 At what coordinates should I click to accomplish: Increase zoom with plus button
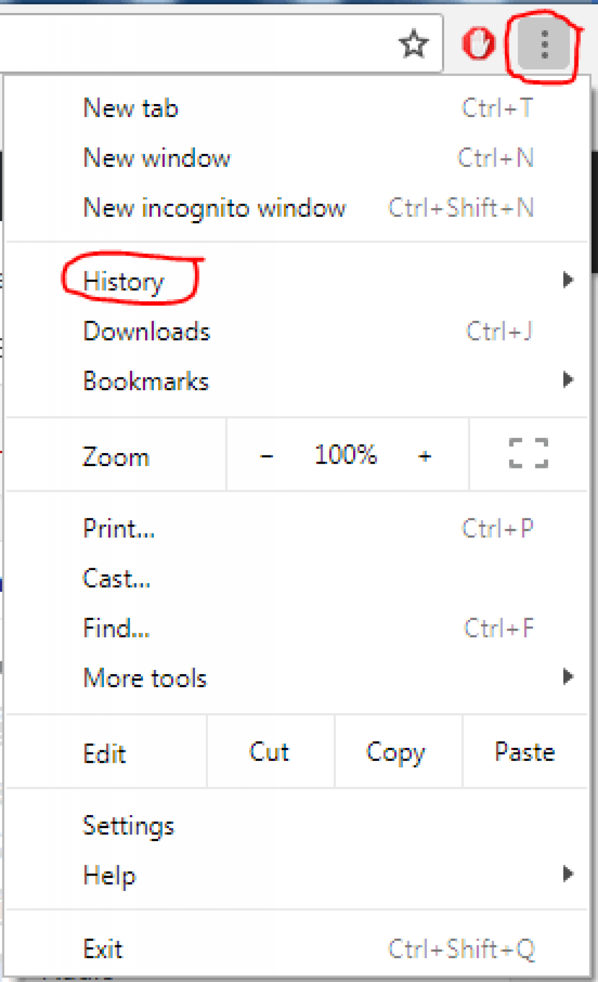click(x=425, y=456)
